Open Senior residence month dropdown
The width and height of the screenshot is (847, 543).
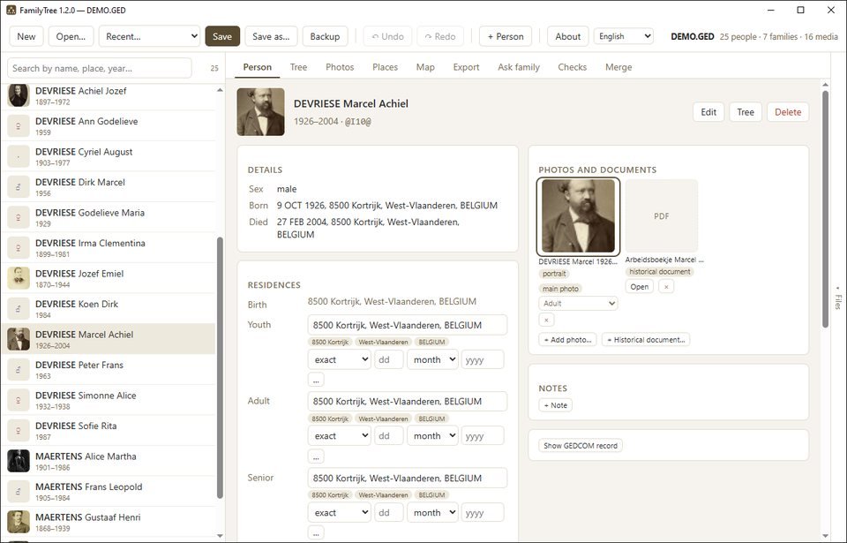[x=432, y=513]
